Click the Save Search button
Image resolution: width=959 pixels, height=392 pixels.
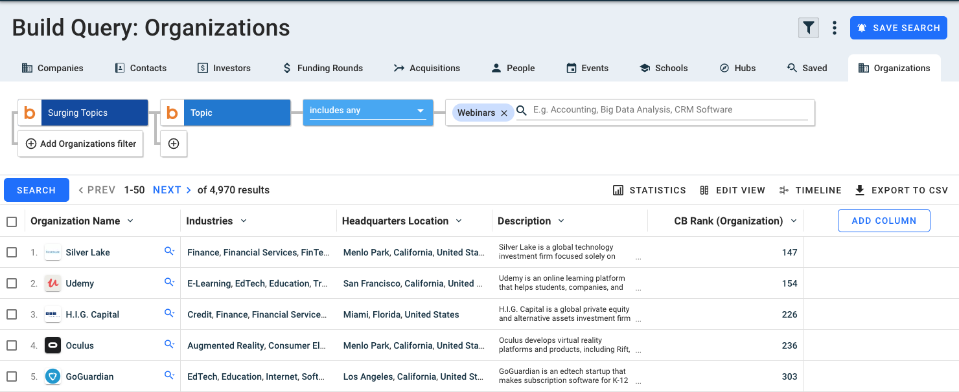[x=899, y=28]
